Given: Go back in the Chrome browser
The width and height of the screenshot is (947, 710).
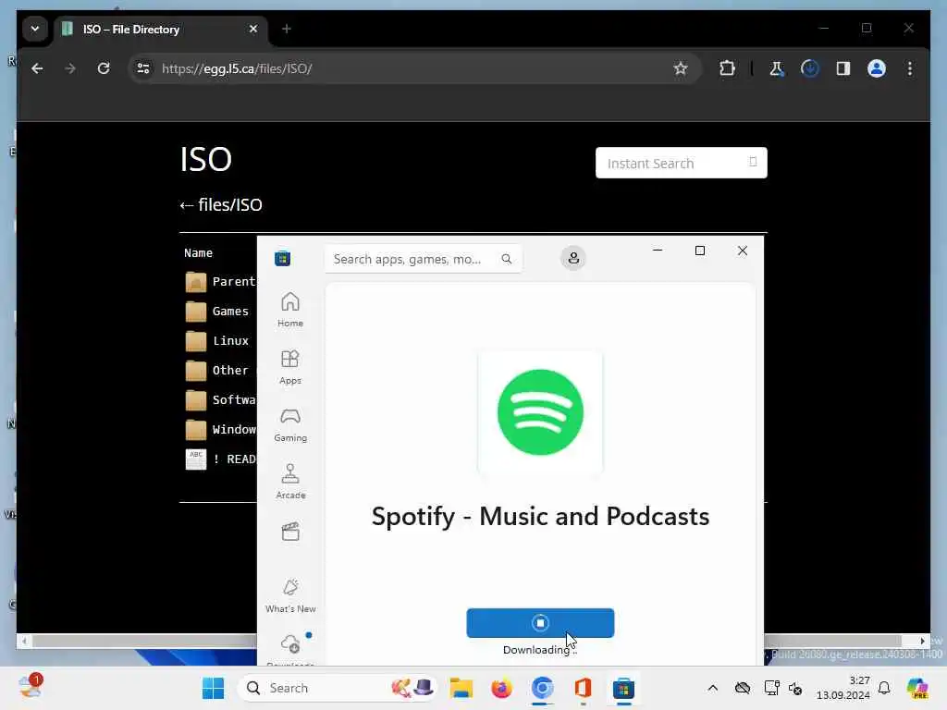Looking at the screenshot, I should click(37, 68).
